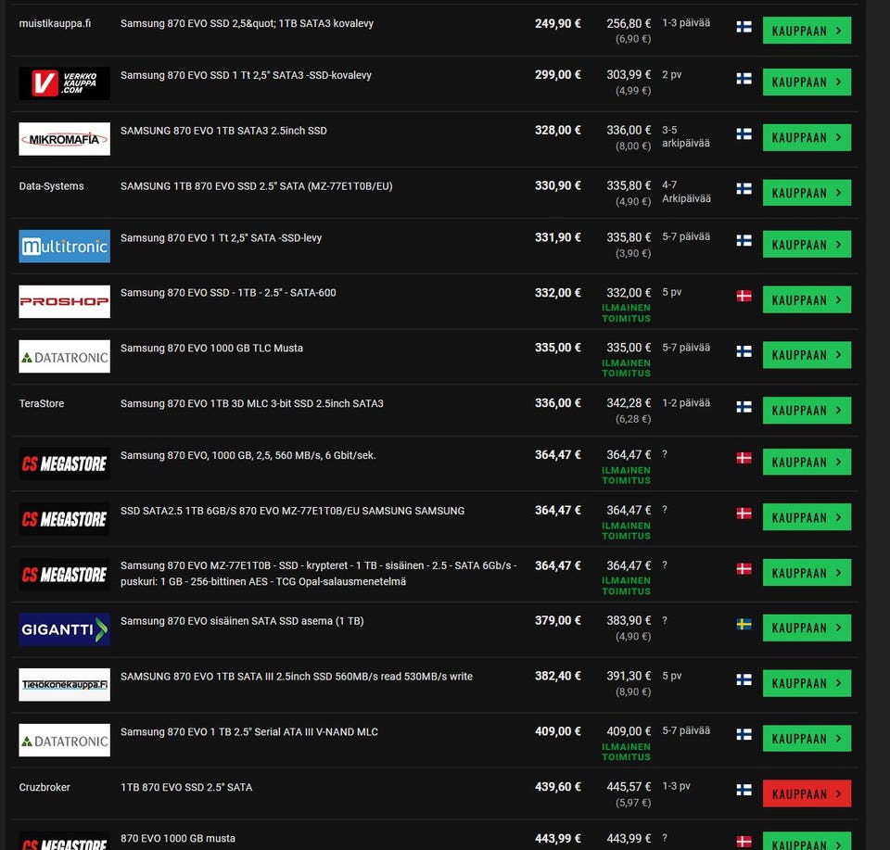This screenshot has width=890, height=850.
Task: Select the Tietokonekauppa.fi store logo
Action: pyautogui.click(x=64, y=684)
